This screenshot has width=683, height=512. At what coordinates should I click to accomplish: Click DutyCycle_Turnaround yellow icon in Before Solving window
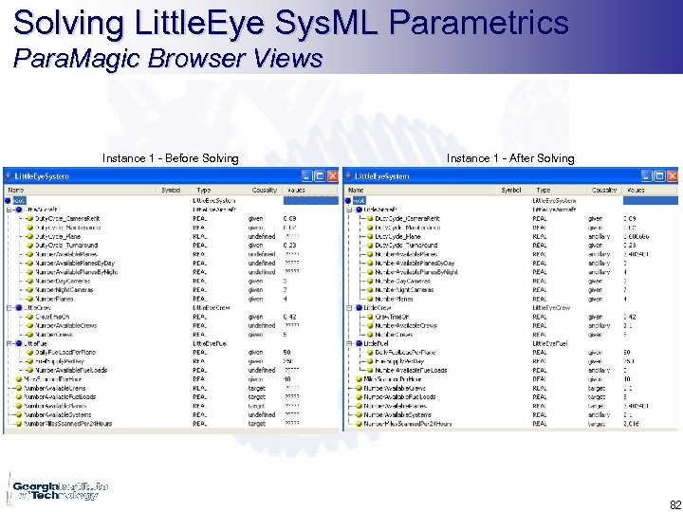[30, 246]
